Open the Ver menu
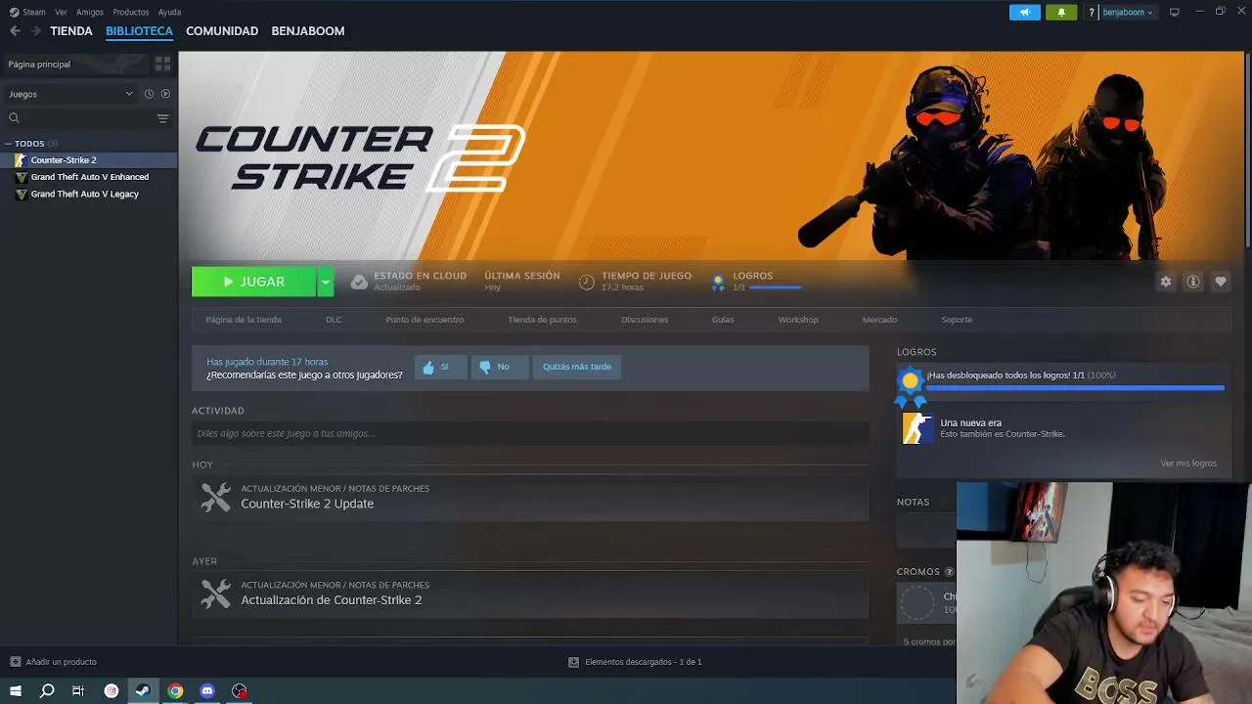The image size is (1252, 704). pos(61,13)
